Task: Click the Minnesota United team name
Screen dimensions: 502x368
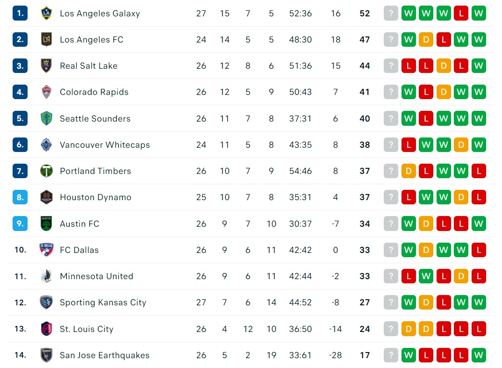Action: [x=96, y=276]
